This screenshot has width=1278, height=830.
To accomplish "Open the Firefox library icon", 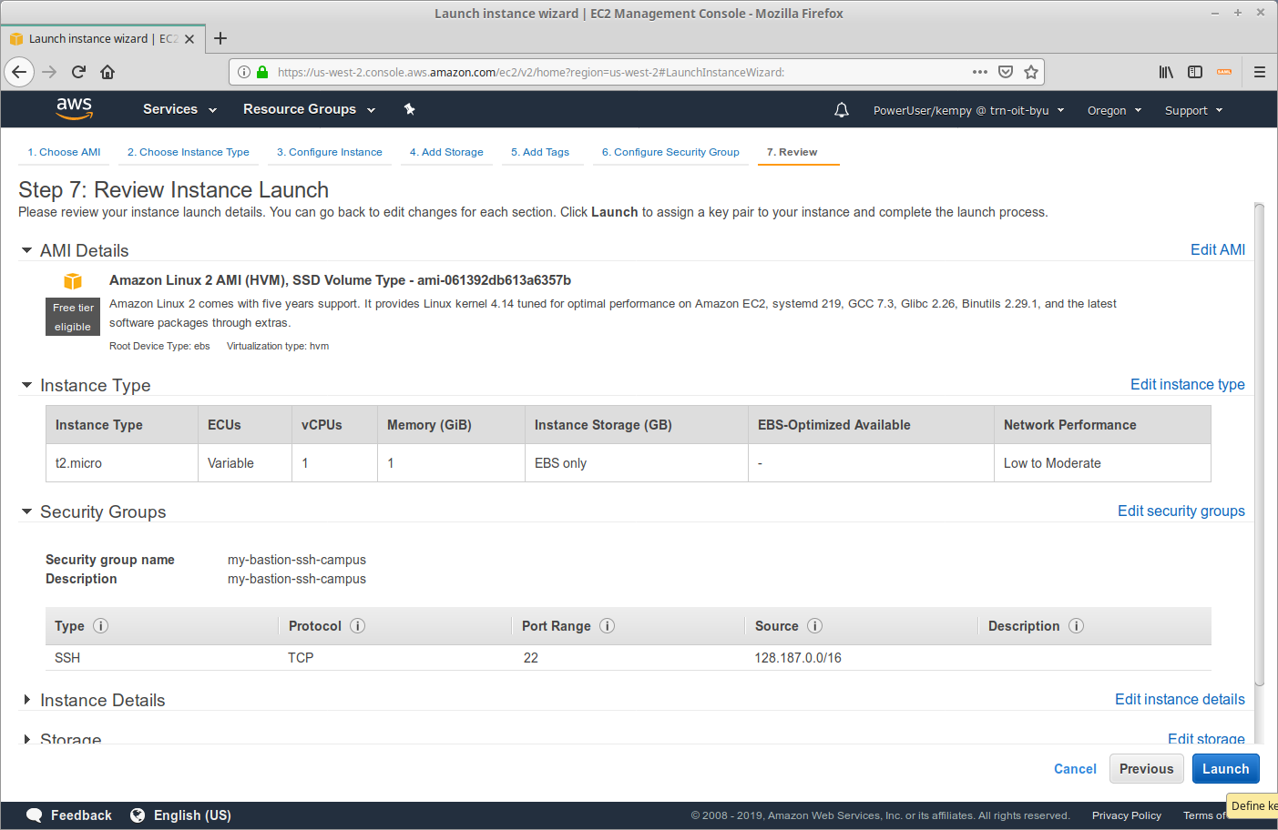I will pyautogui.click(x=1166, y=72).
